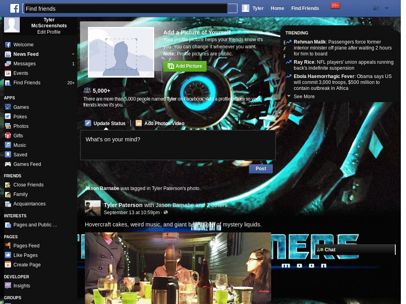Click the Events calendar icon
This screenshot has width=406, height=304.
tap(8, 73)
